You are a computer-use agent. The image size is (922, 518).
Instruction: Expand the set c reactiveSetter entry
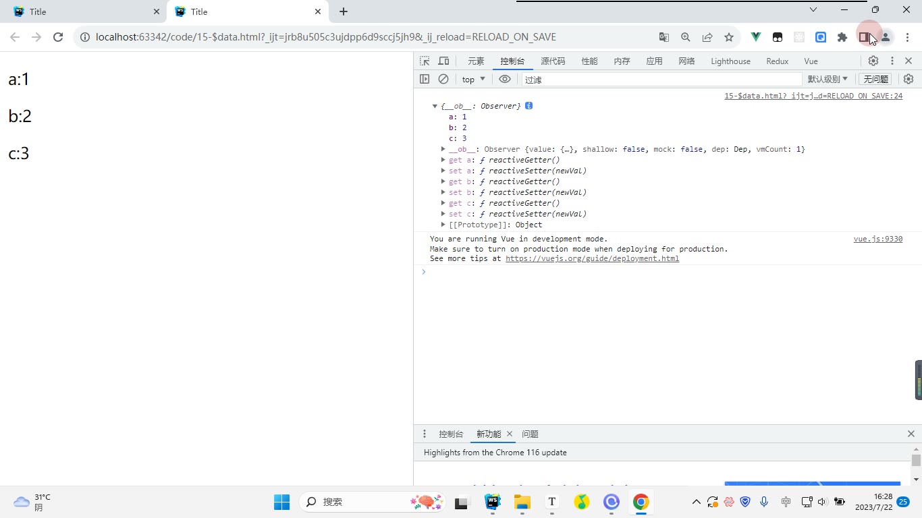tap(443, 214)
